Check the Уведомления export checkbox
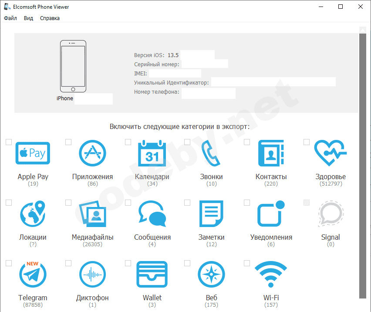 click(x=247, y=203)
